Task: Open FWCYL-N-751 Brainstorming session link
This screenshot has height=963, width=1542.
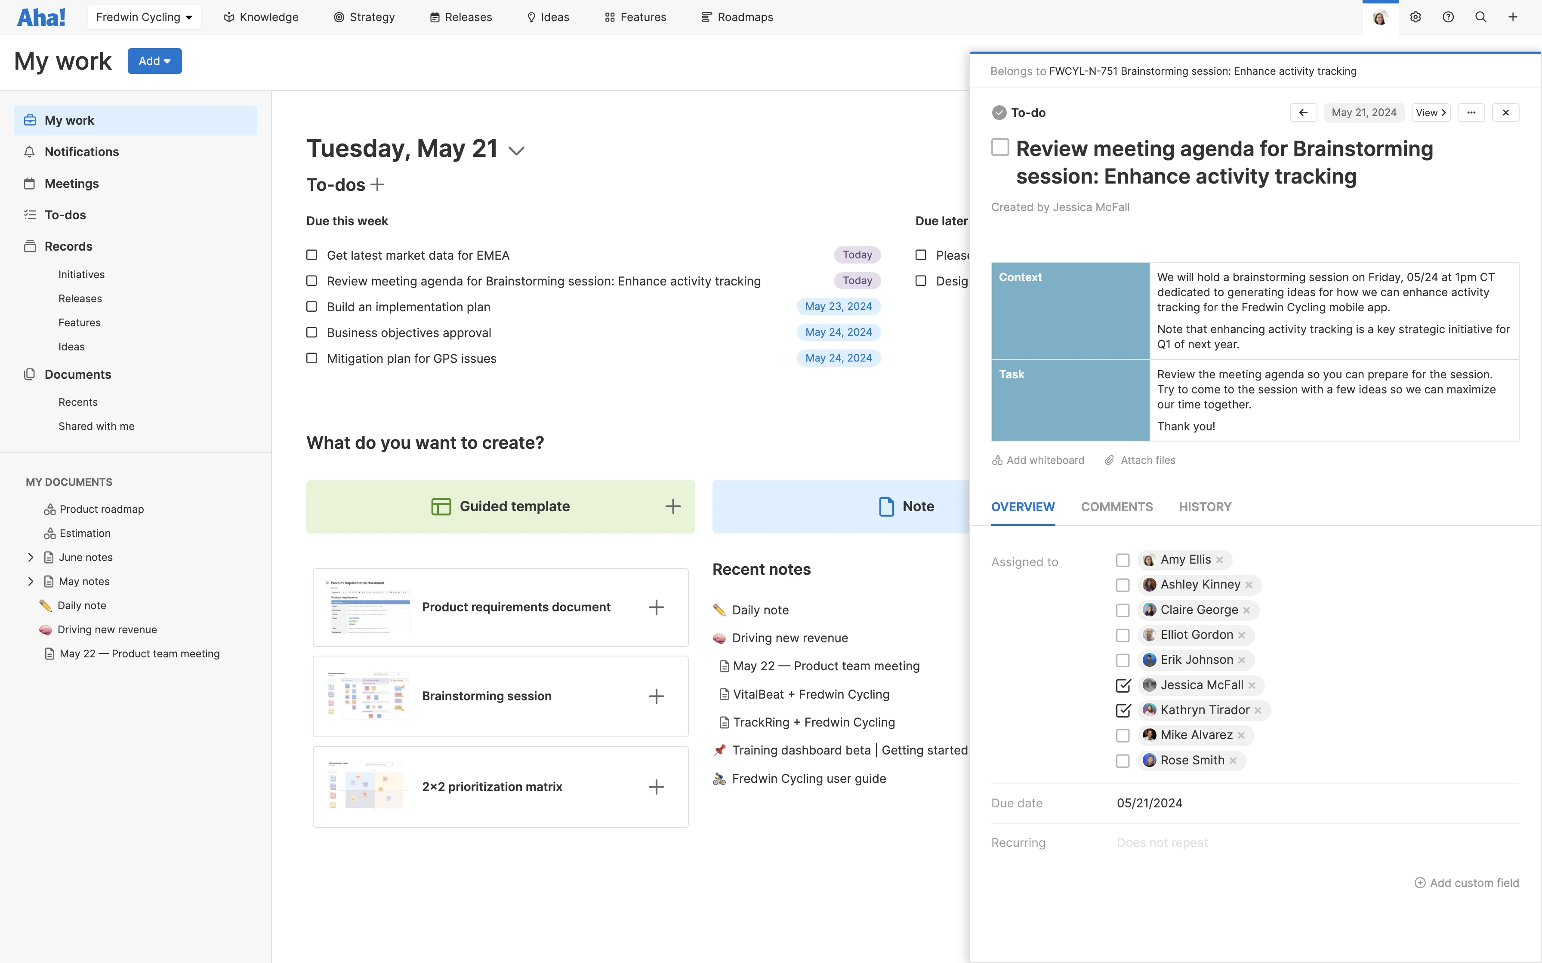Action: pos(1203,71)
